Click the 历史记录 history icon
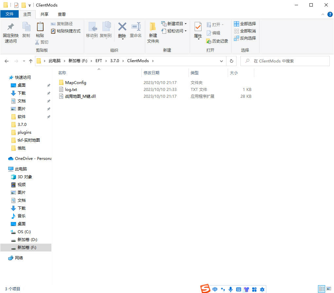This screenshot has height=293, width=334. (x=209, y=41)
